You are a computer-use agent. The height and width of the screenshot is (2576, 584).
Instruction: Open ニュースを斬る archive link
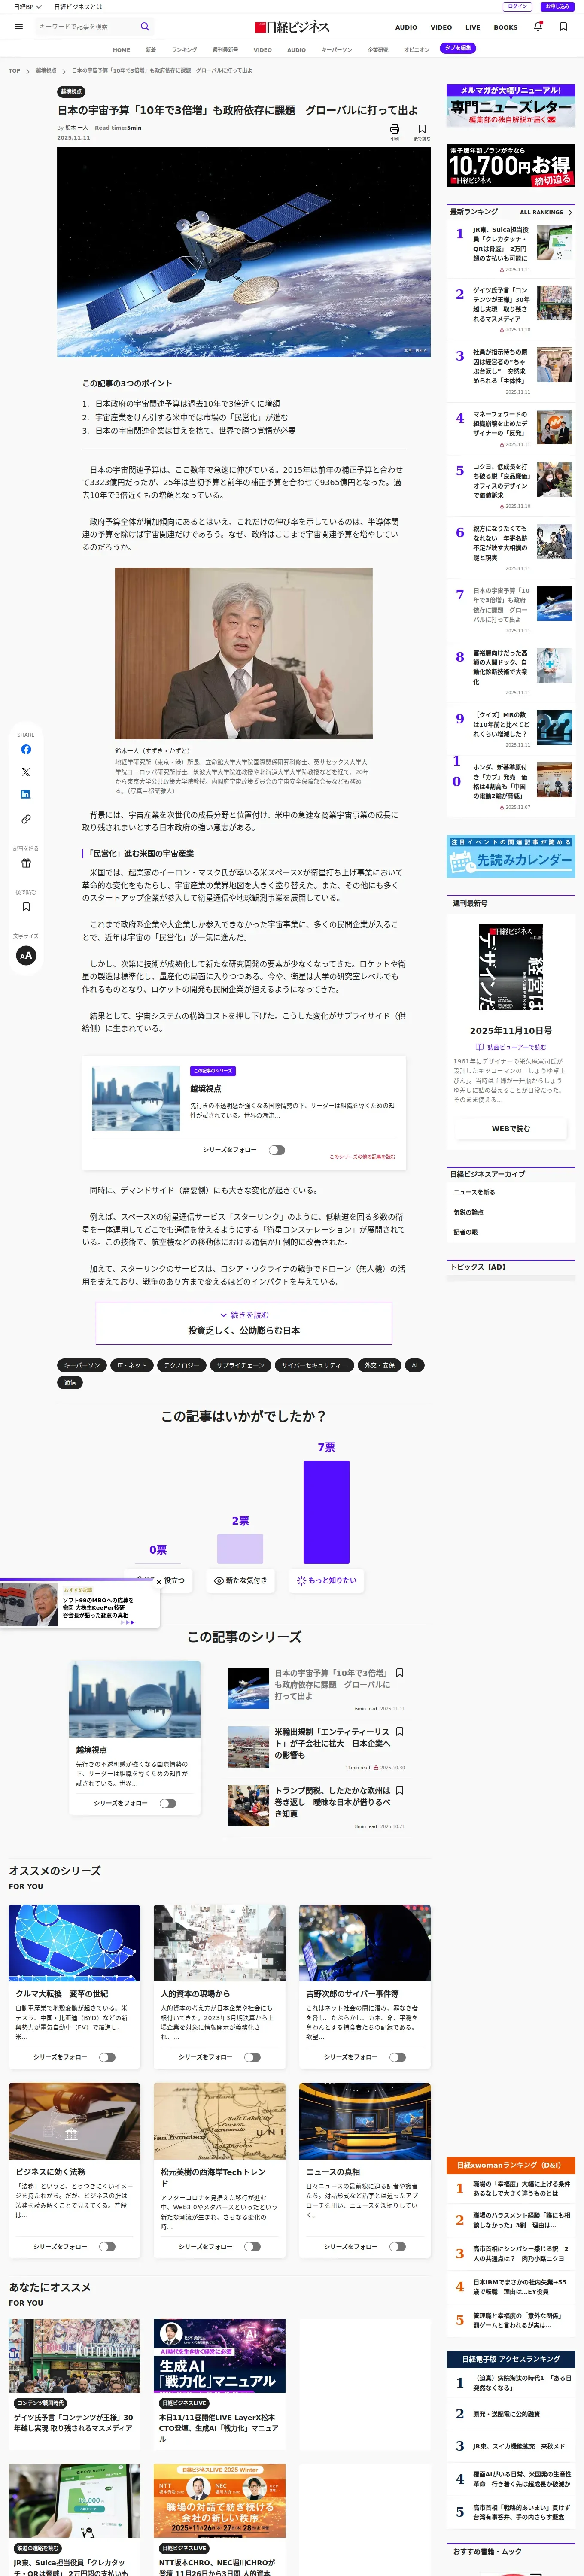click(474, 1192)
